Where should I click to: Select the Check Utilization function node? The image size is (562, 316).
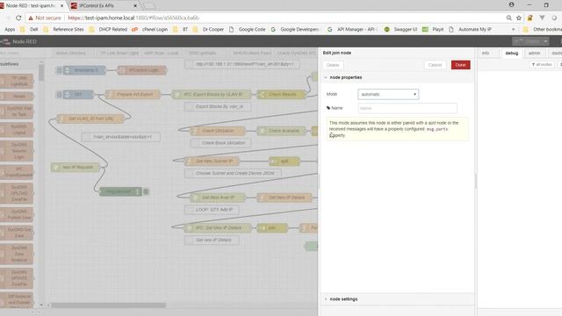click(218, 131)
